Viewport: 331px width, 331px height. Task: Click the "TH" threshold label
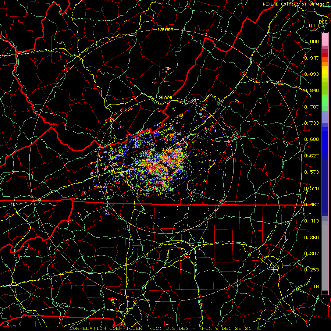[316, 286]
